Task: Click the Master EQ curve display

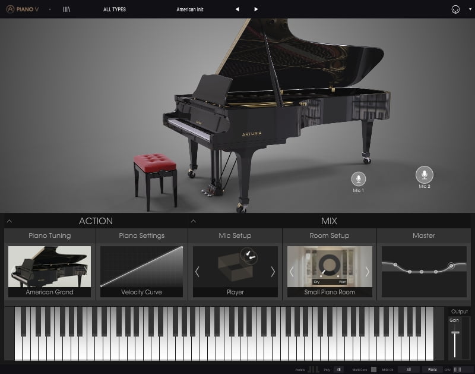Action: pos(424,272)
